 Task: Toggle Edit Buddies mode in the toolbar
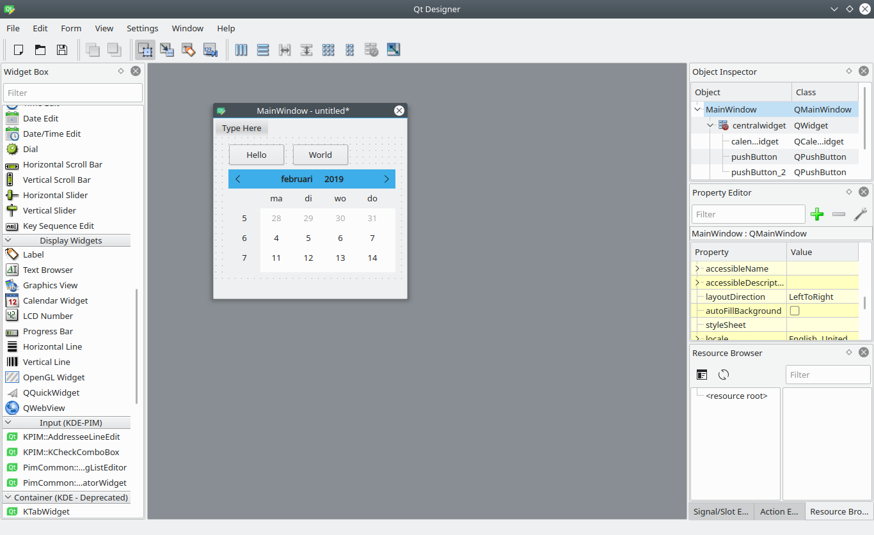pyautogui.click(x=189, y=49)
